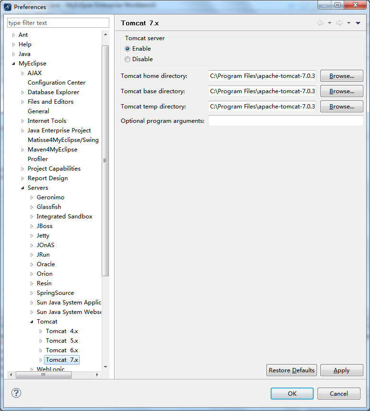Image resolution: width=370 pixels, height=411 pixels.
Task: Go back using the left arrow icon
Action: tap(320, 23)
